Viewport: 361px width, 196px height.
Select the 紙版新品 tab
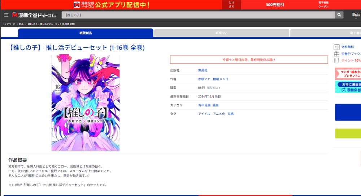point(86,33)
